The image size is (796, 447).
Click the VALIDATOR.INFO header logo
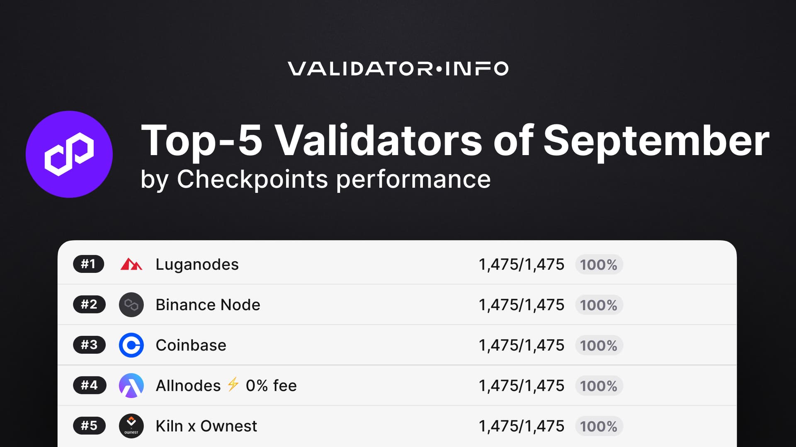[x=398, y=68]
